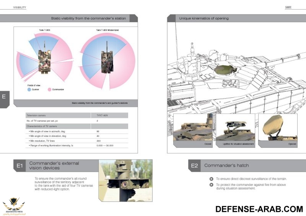Image resolution: width=306 pixels, height=216 pixels.
Task: Open the 'Closed' hatch thumbnail
Action: pyautogui.click(x=193, y=130)
